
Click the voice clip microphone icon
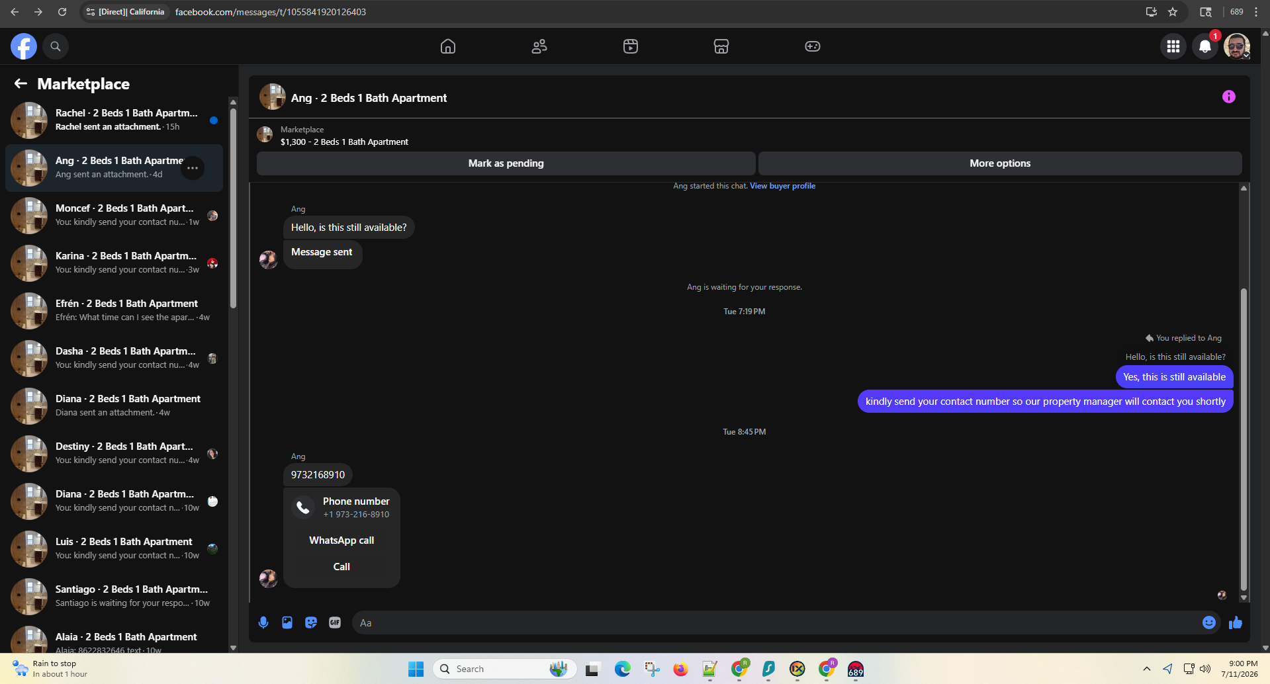pos(263,622)
